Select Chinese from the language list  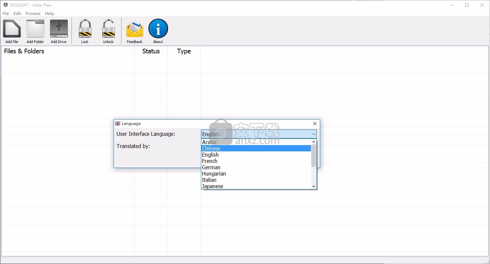click(256, 148)
